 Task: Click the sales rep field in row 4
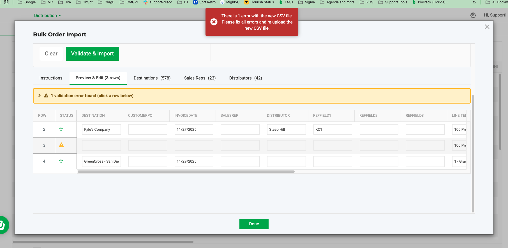240,161
